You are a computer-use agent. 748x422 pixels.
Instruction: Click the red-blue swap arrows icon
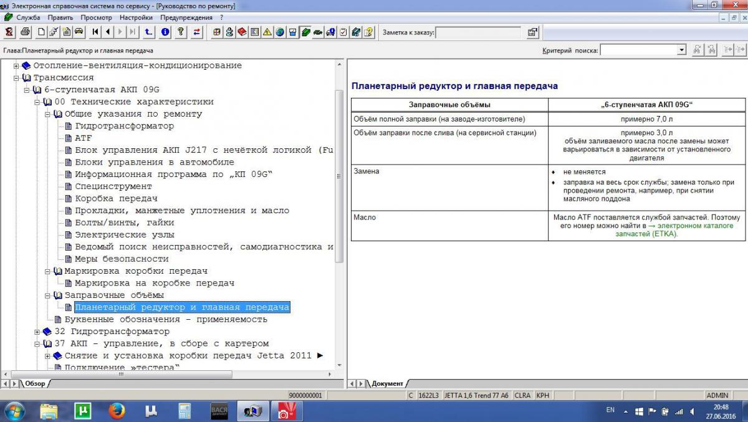(x=197, y=32)
